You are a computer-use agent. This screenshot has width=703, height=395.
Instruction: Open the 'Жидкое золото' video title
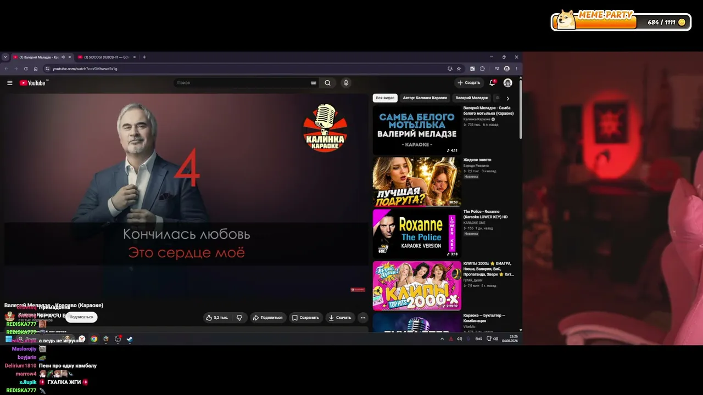(x=477, y=160)
